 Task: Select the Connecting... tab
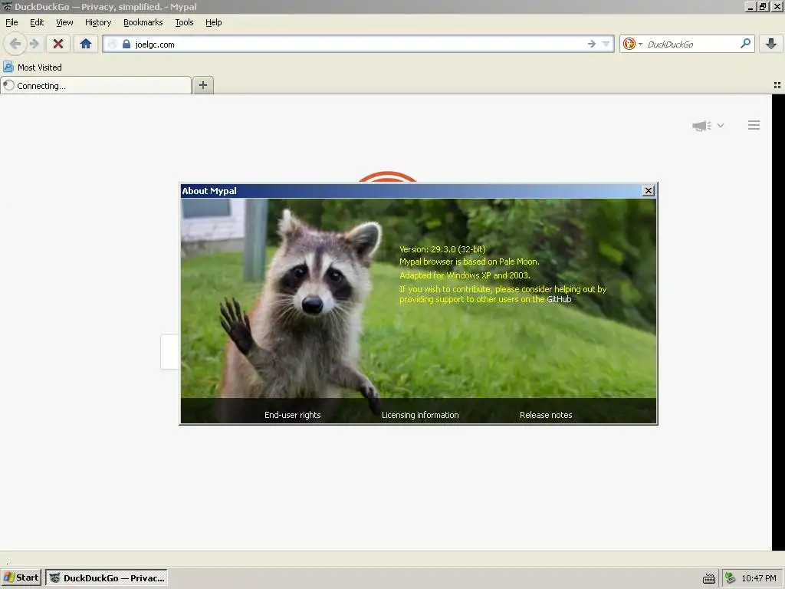click(x=96, y=86)
